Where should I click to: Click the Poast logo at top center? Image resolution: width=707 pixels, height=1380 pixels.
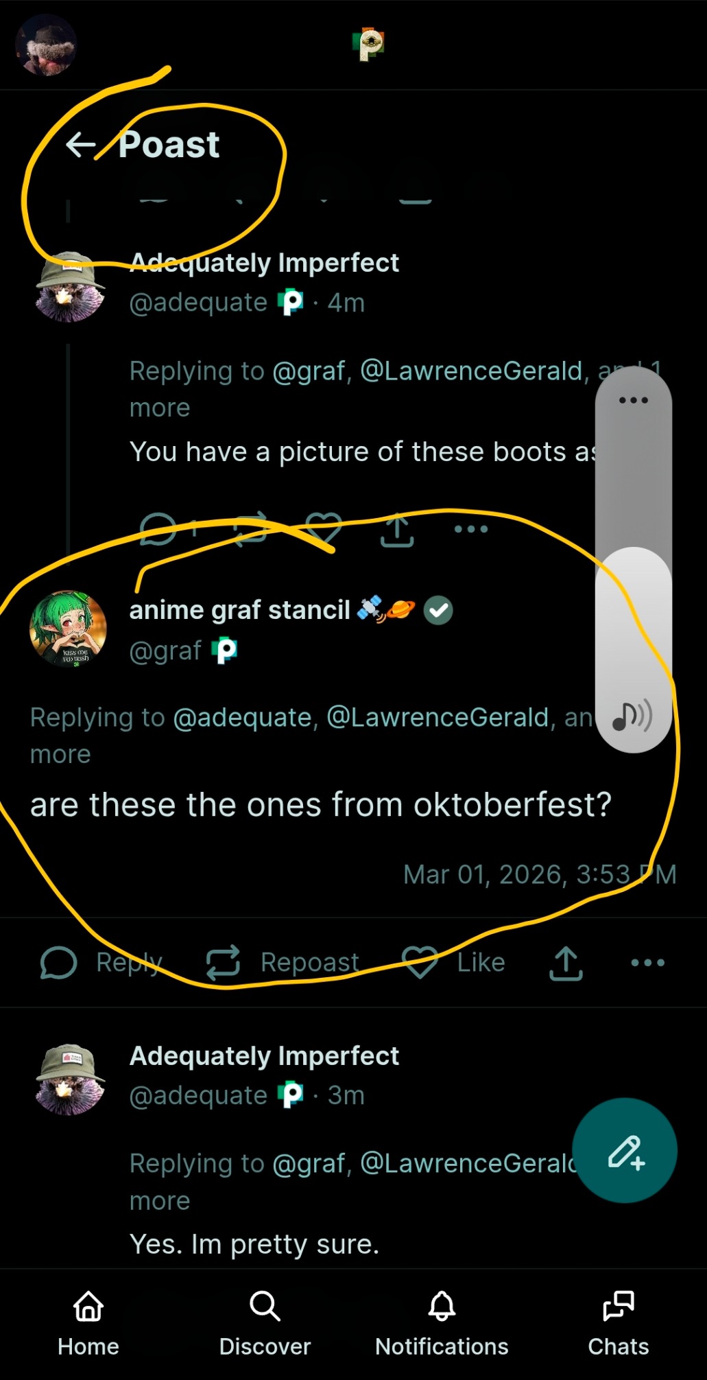click(369, 44)
